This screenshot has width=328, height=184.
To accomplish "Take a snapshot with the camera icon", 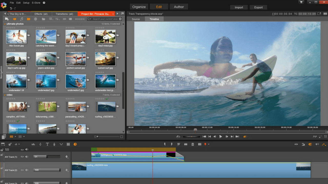I will [200, 144].
